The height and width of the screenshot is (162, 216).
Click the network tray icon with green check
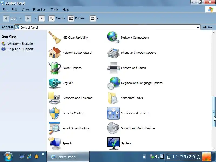[x=152, y=157]
